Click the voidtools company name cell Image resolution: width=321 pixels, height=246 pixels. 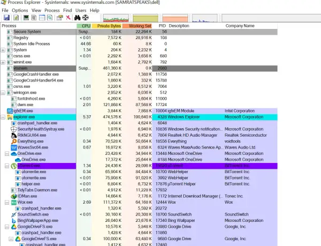[232, 141]
